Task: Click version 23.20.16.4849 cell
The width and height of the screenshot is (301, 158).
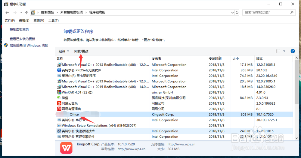Action: [x=267, y=76]
